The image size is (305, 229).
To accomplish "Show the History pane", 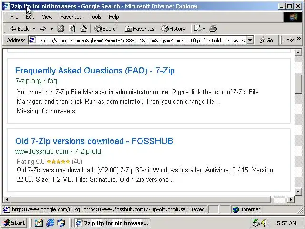I will 173,29.
